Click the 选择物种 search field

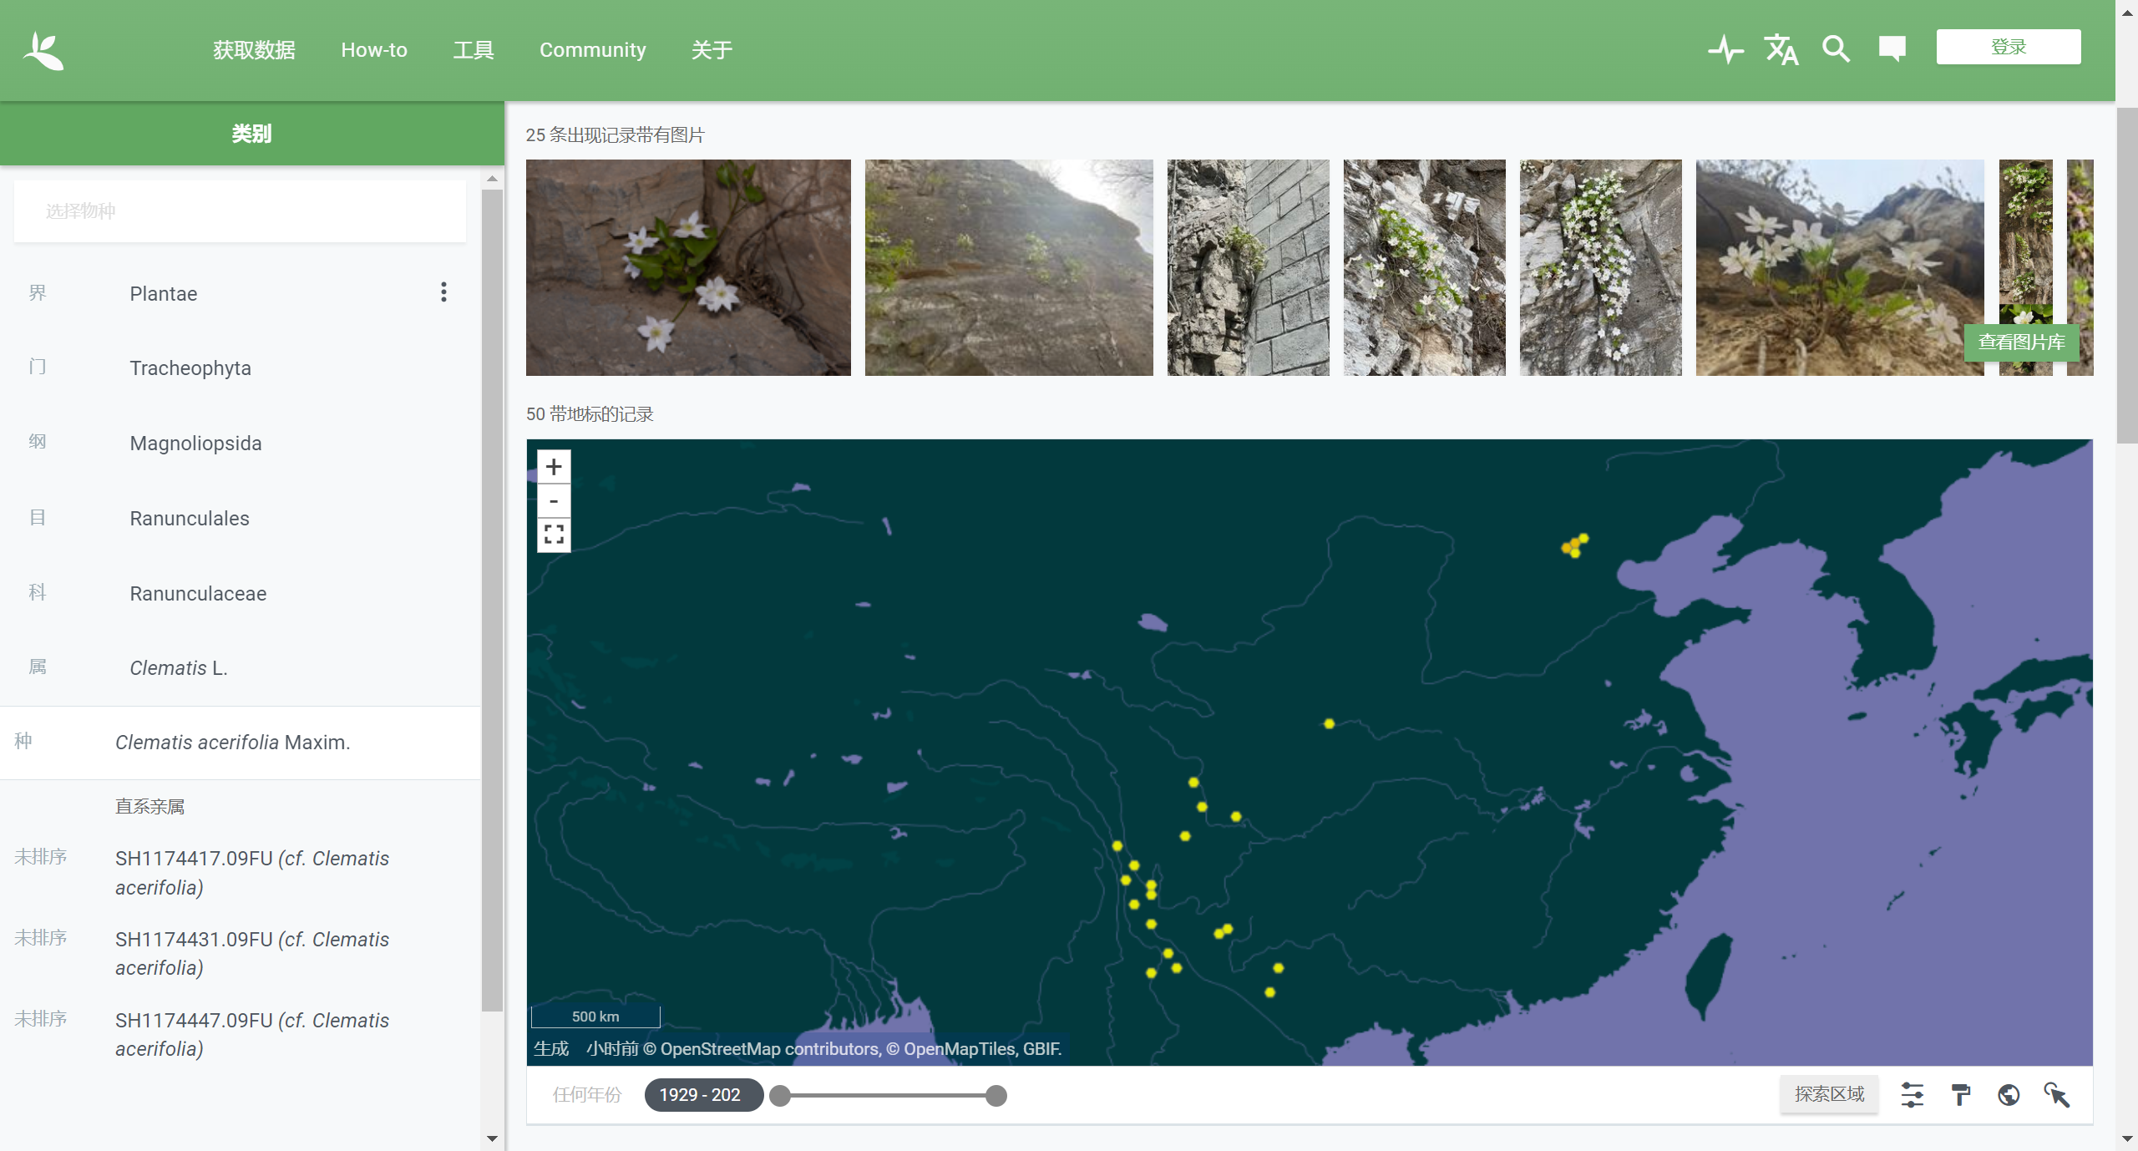(x=240, y=211)
